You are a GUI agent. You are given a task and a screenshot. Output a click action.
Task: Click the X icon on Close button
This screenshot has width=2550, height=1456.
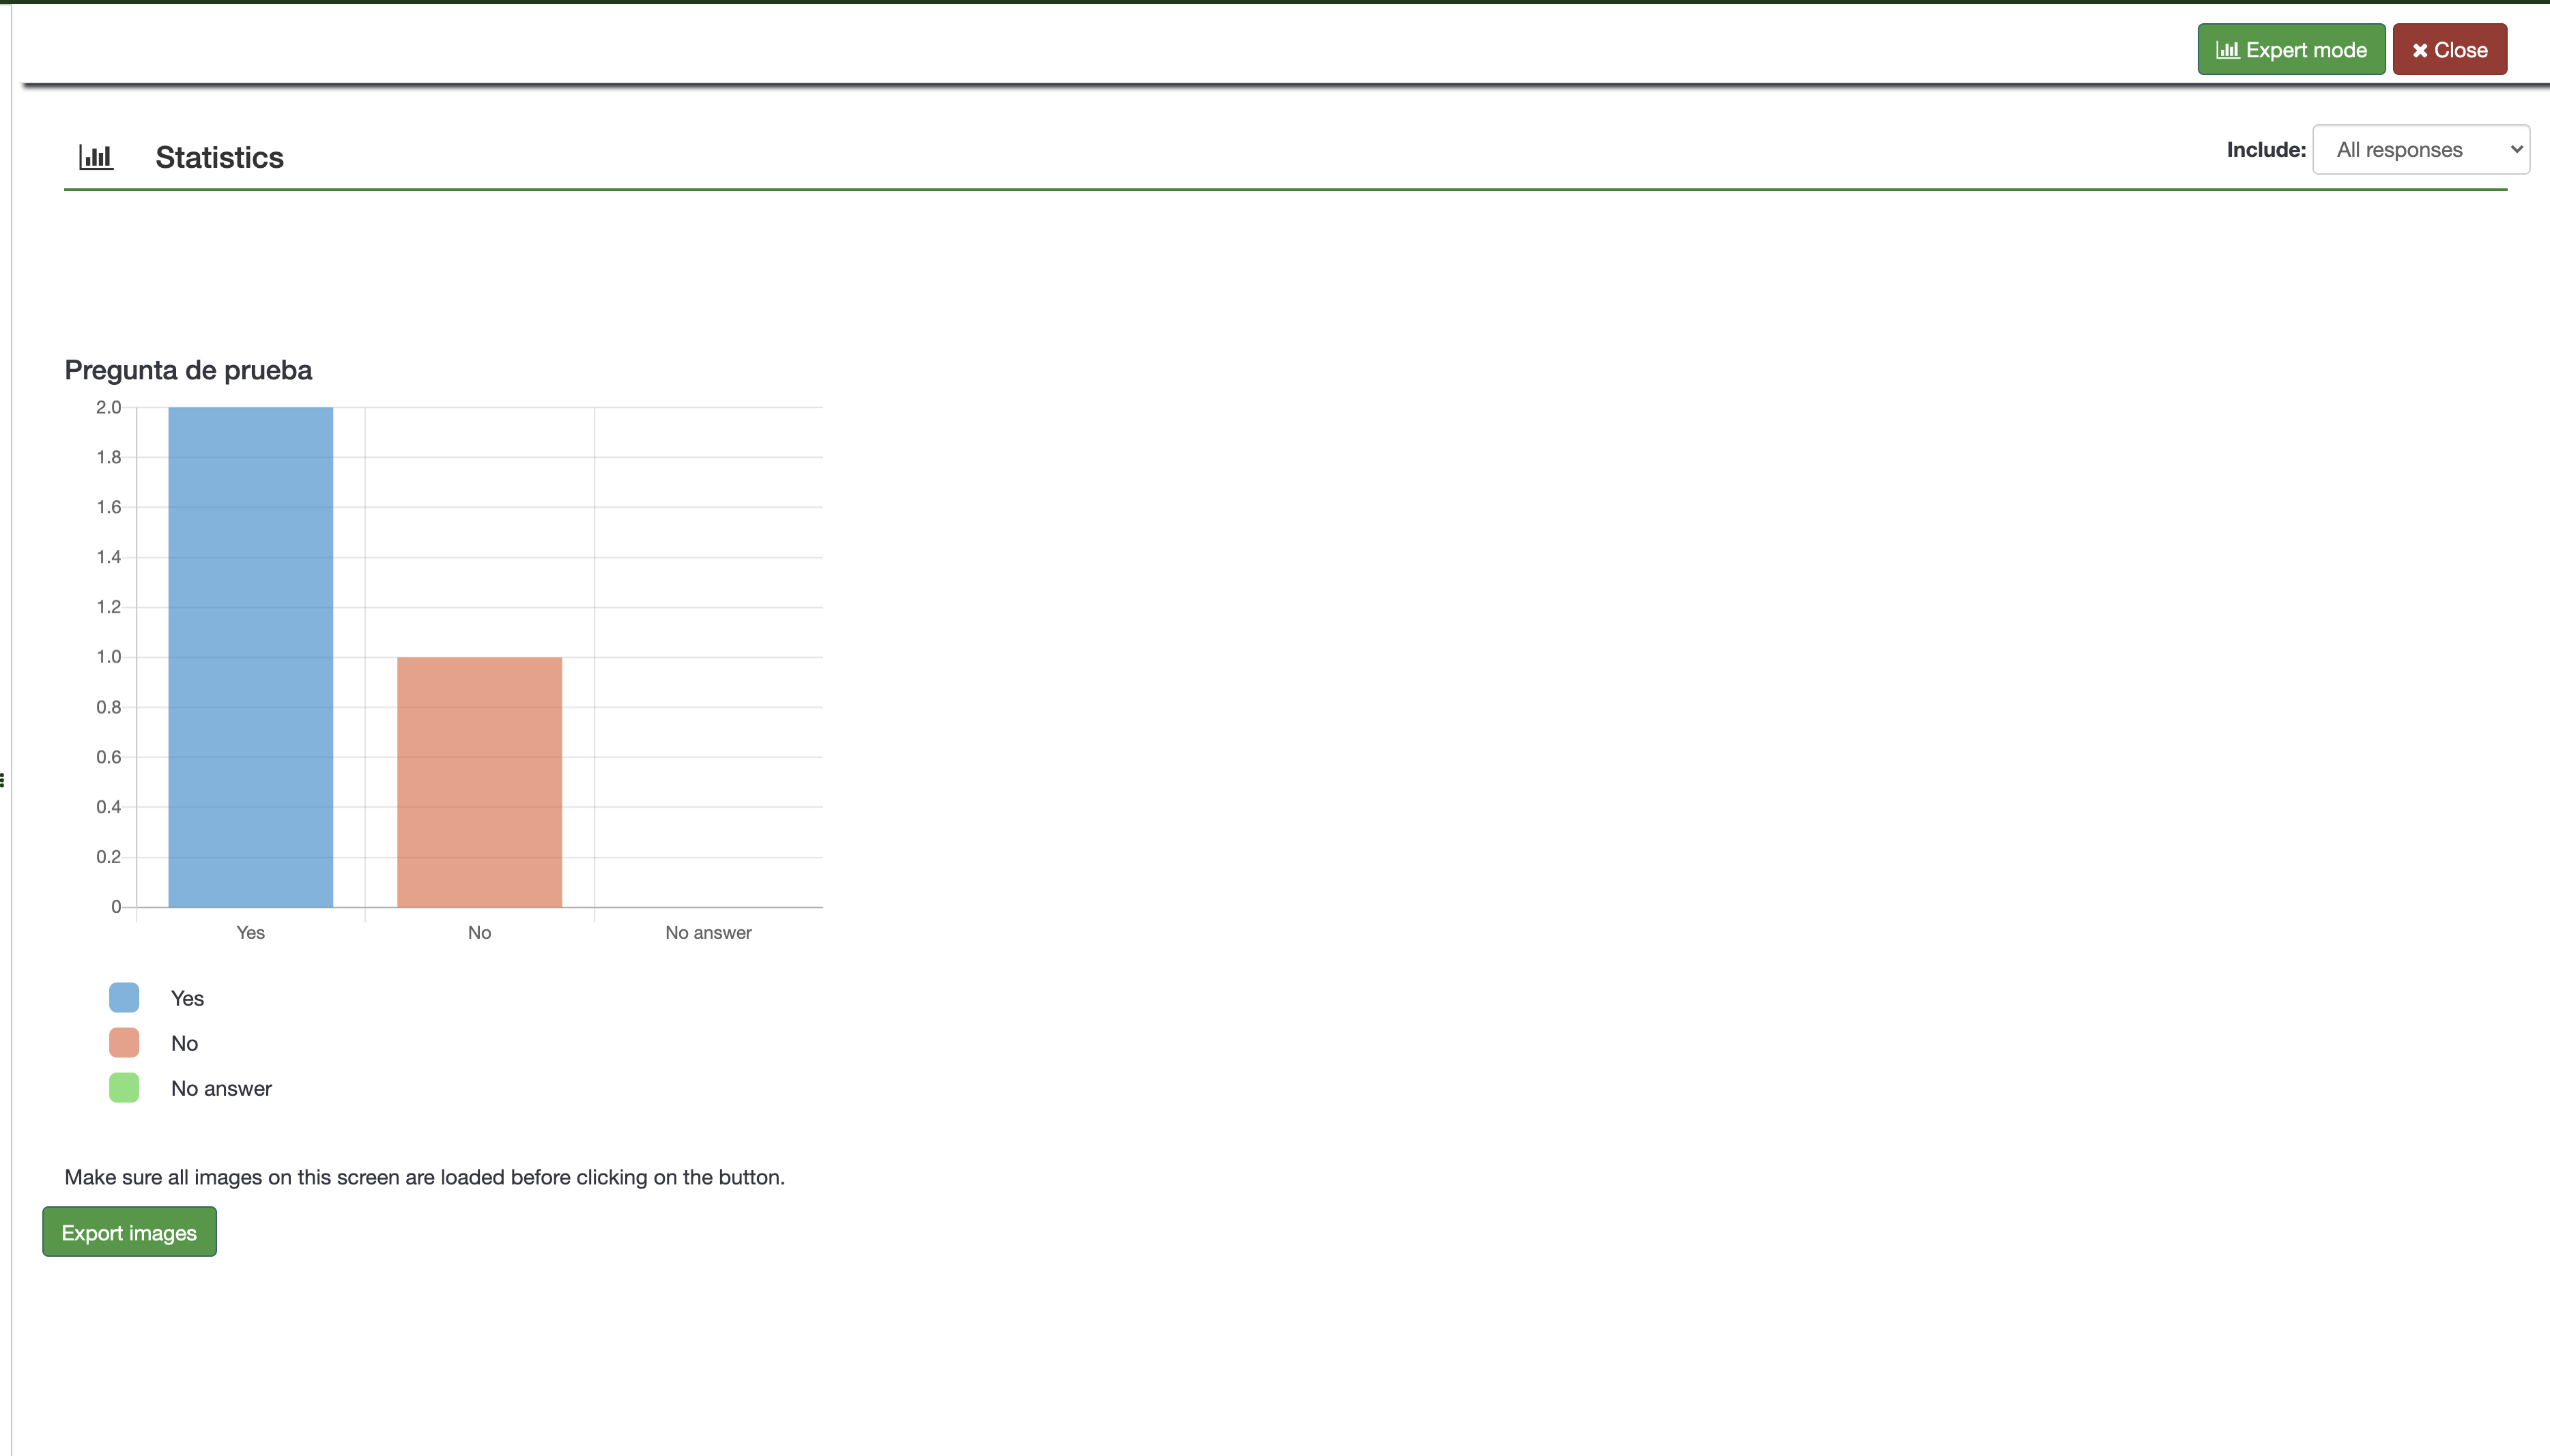[2419, 50]
